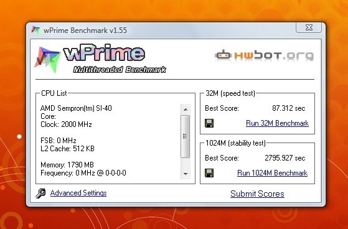Click the wPrime icon in the title bar
The height and width of the screenshot is (229, 348).
pyautogui.click(x=35, y=30)
